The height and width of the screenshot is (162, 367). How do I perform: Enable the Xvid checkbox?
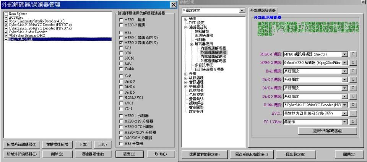(x=121, y=76)
